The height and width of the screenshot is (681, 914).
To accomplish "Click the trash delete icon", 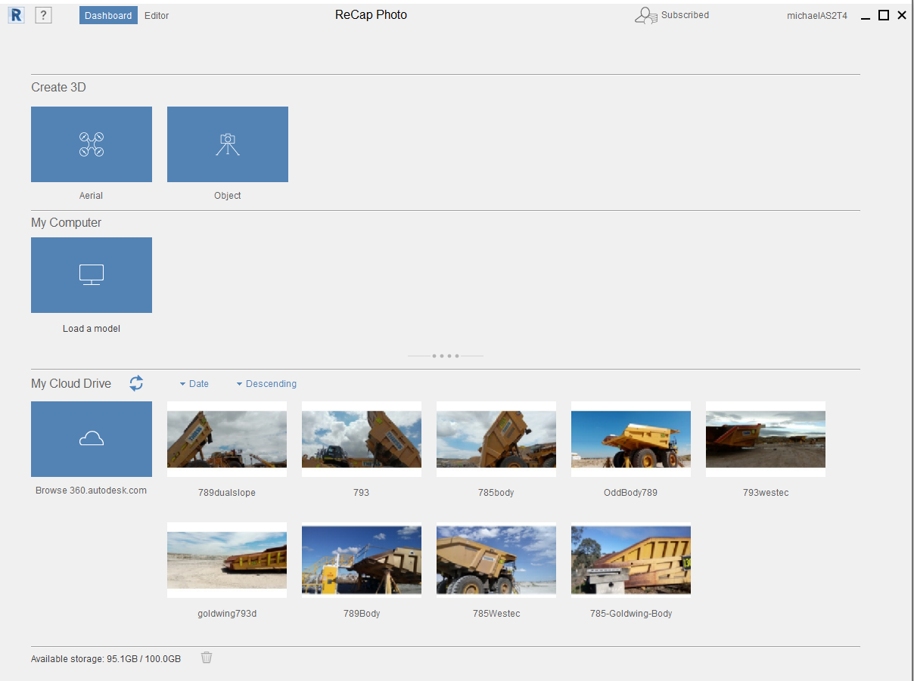I will click(x=207, y=658).
